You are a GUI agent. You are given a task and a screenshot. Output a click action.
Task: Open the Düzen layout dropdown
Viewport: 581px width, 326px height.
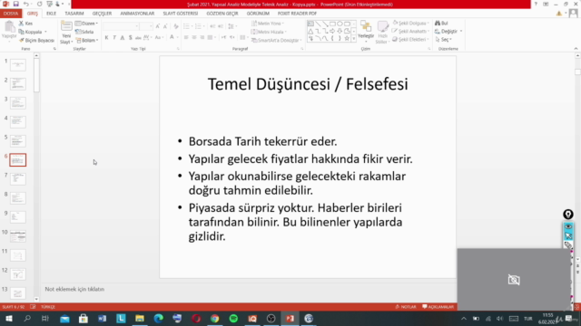tap(86, 24)
